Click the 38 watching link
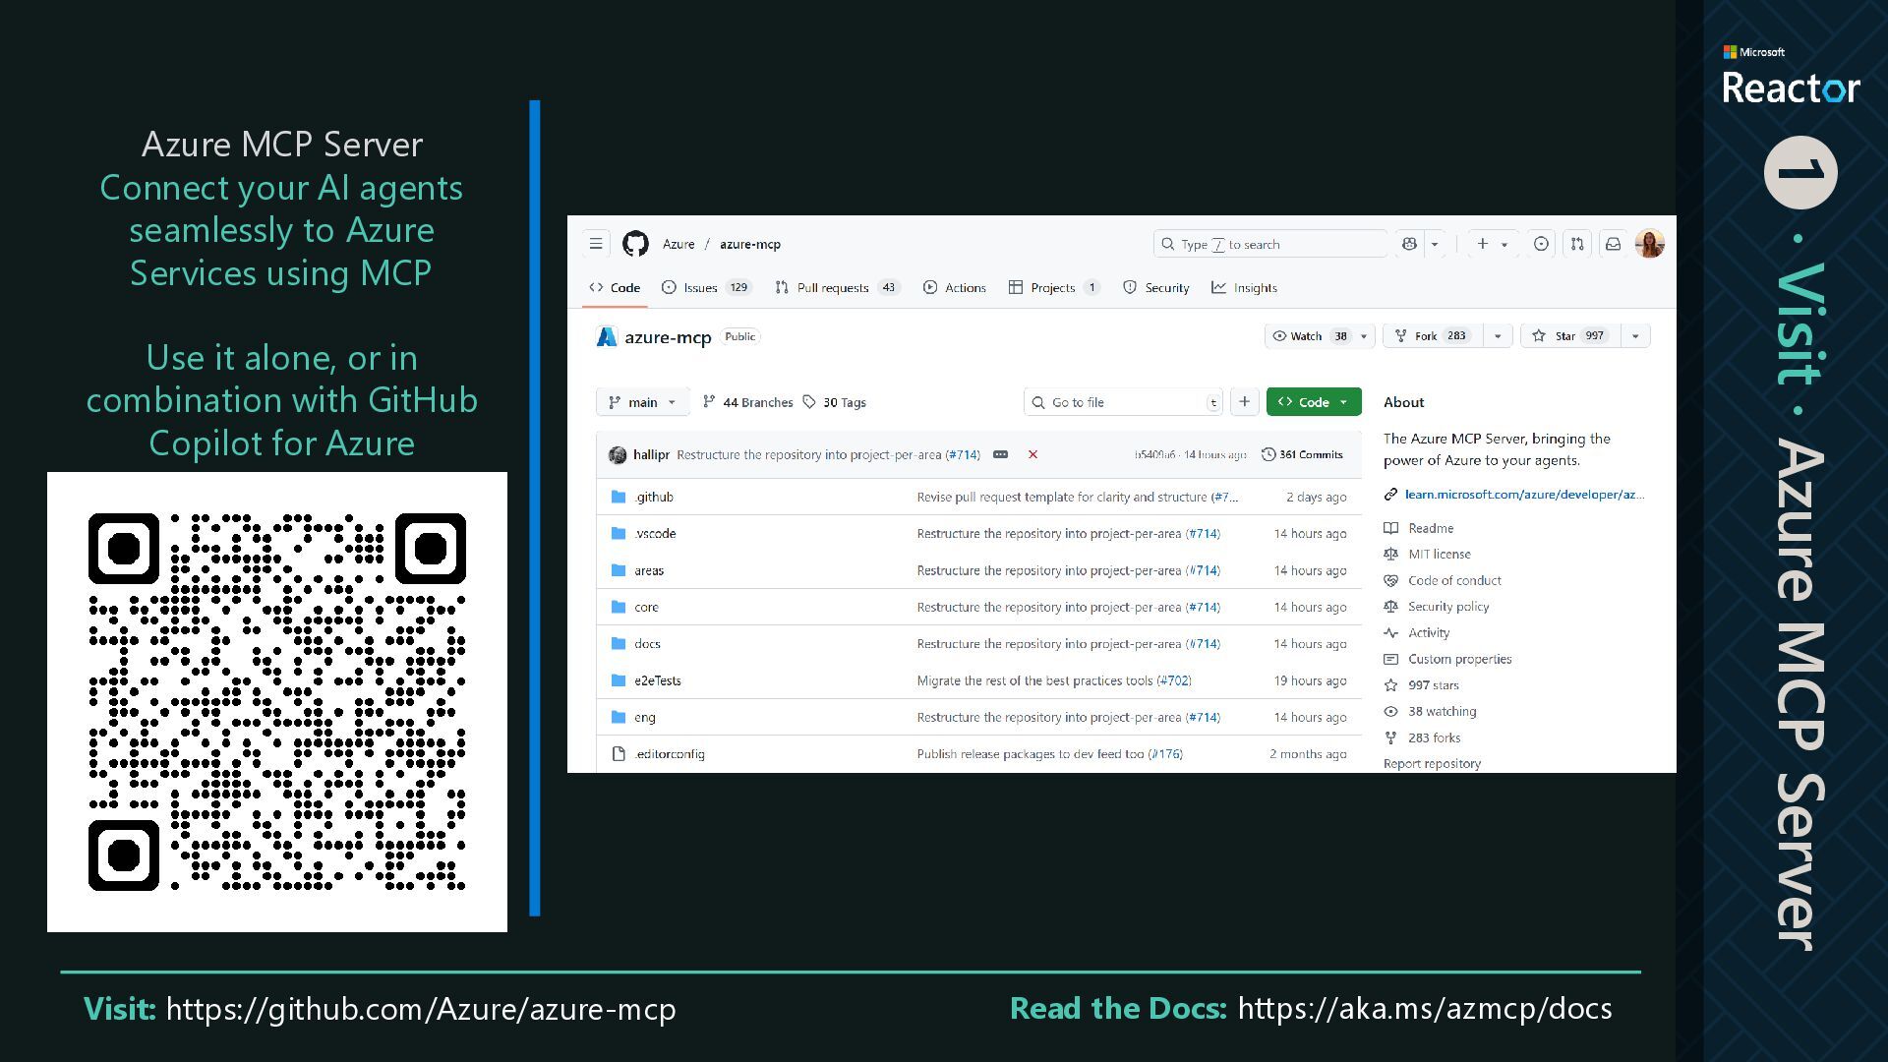The width and height of the screenshot is (1888, 1062). pyautogui.click(x=1442, y=711)
